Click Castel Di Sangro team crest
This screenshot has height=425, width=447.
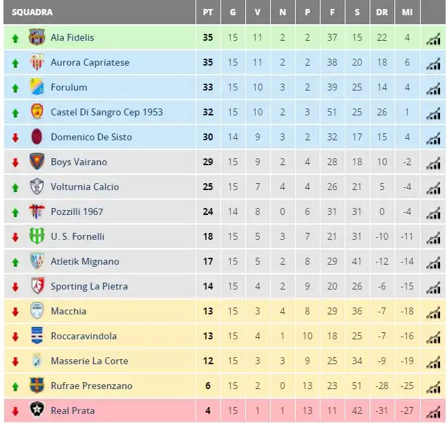click(37, 111)
